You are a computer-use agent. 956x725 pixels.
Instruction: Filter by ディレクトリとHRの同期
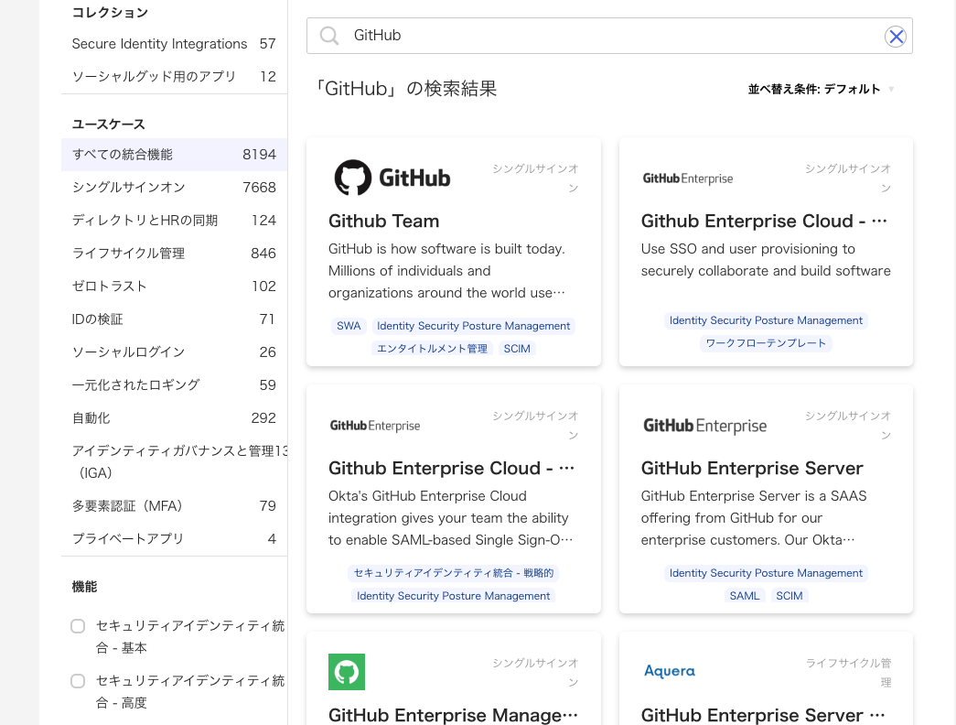174,221
